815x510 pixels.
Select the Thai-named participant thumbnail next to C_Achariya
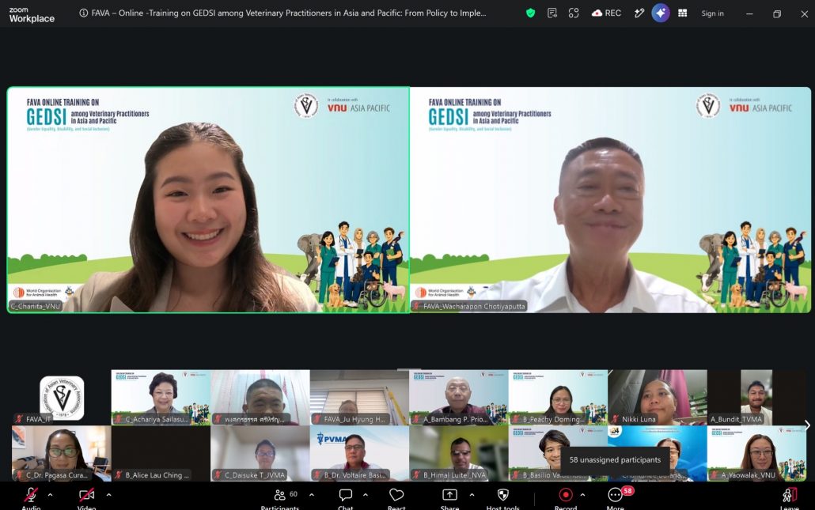(260, 398)
